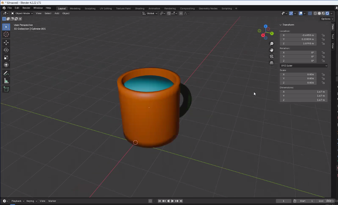The image size is (338, 205).
Task: Add new workspace with plus icon
Action: point(236,8)
